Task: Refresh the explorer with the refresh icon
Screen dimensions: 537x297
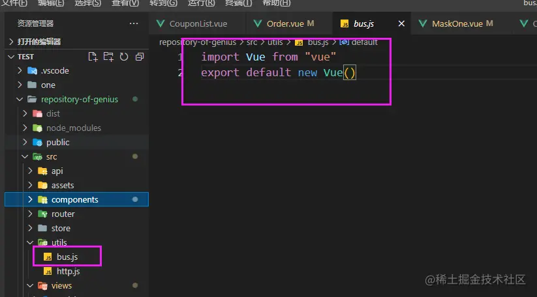Action: pos(123,57)
